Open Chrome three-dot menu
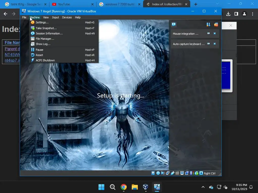 coord(252,14)
